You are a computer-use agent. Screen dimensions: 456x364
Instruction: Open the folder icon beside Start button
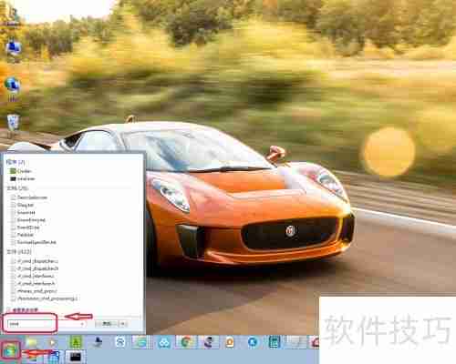31,342
